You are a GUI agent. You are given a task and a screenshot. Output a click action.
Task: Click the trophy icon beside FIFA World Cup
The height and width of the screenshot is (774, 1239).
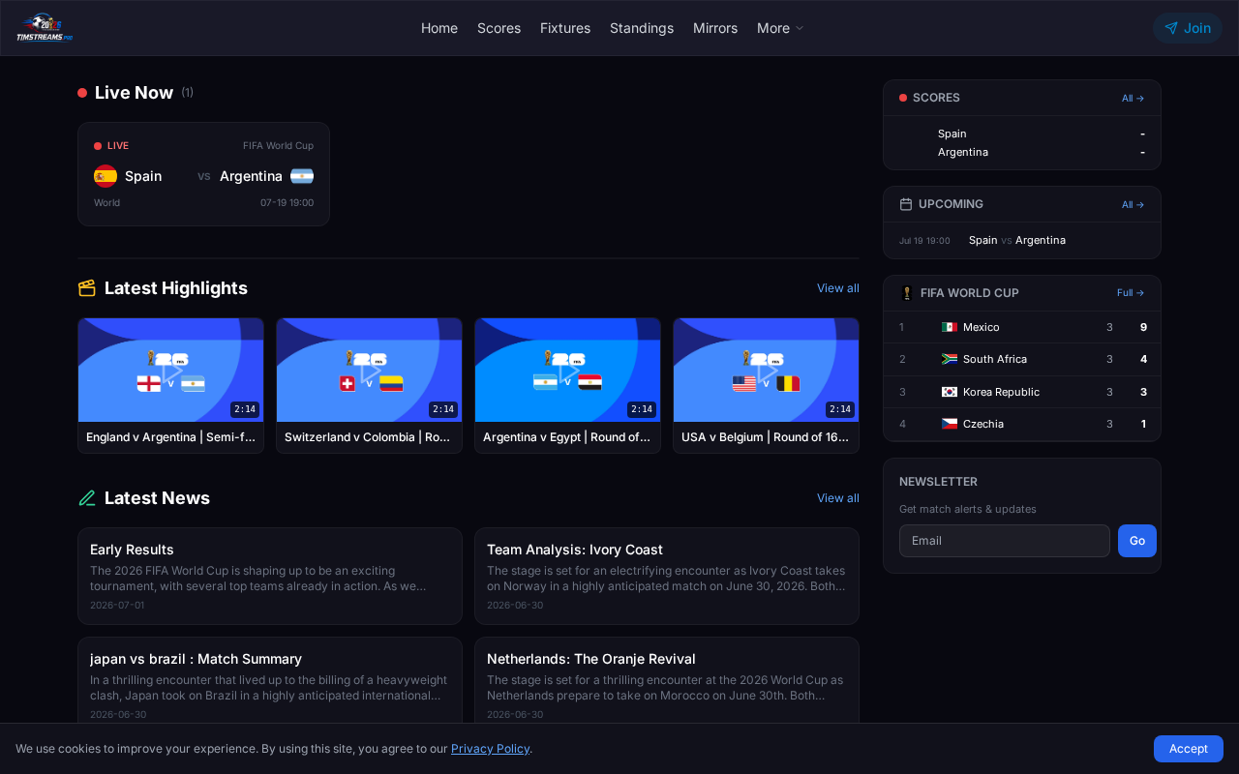907,293
